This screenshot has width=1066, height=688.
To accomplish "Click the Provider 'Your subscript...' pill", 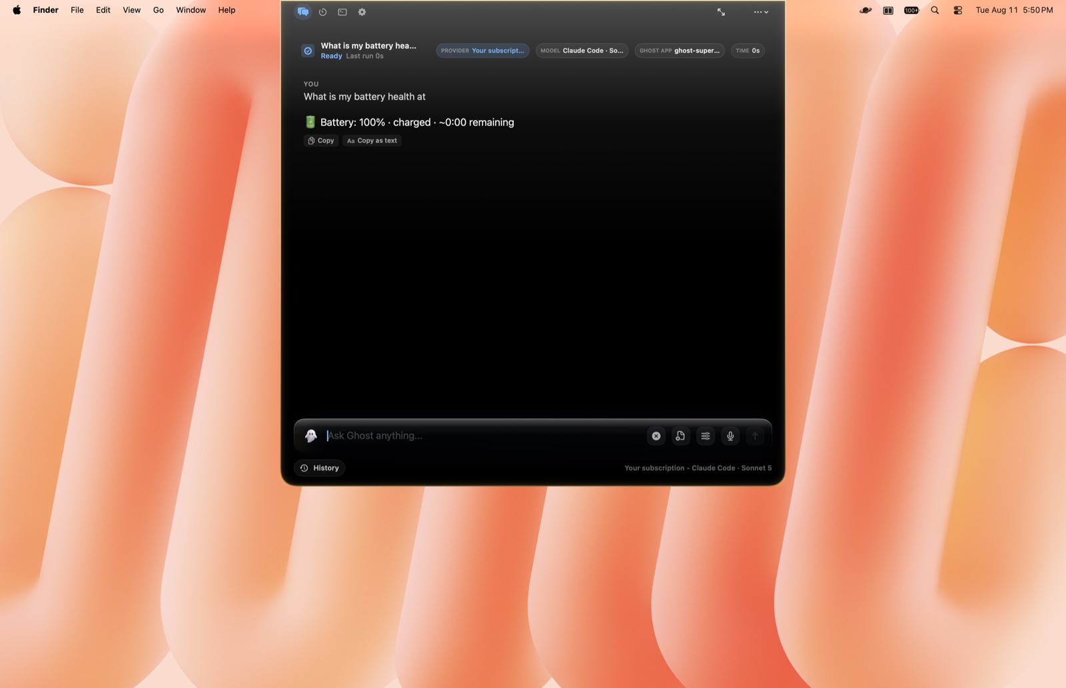I will click(x=482, y=51).
